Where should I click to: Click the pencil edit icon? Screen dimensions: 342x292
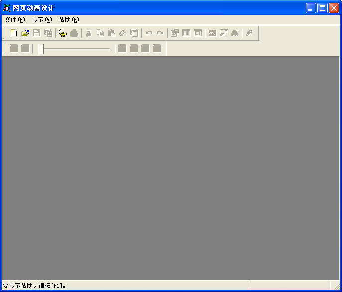pyautogui.click(x=249, y=33)
